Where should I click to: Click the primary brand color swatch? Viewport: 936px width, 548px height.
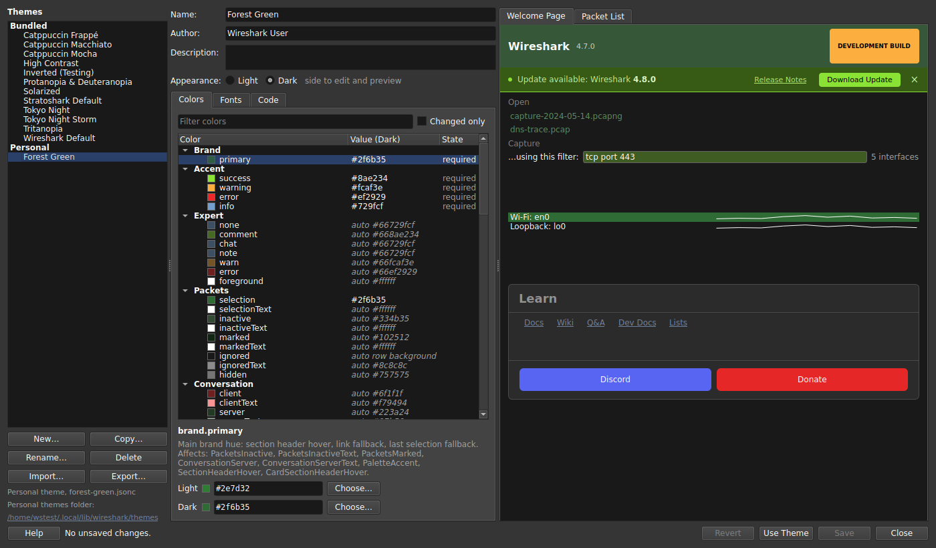(211, 160)
